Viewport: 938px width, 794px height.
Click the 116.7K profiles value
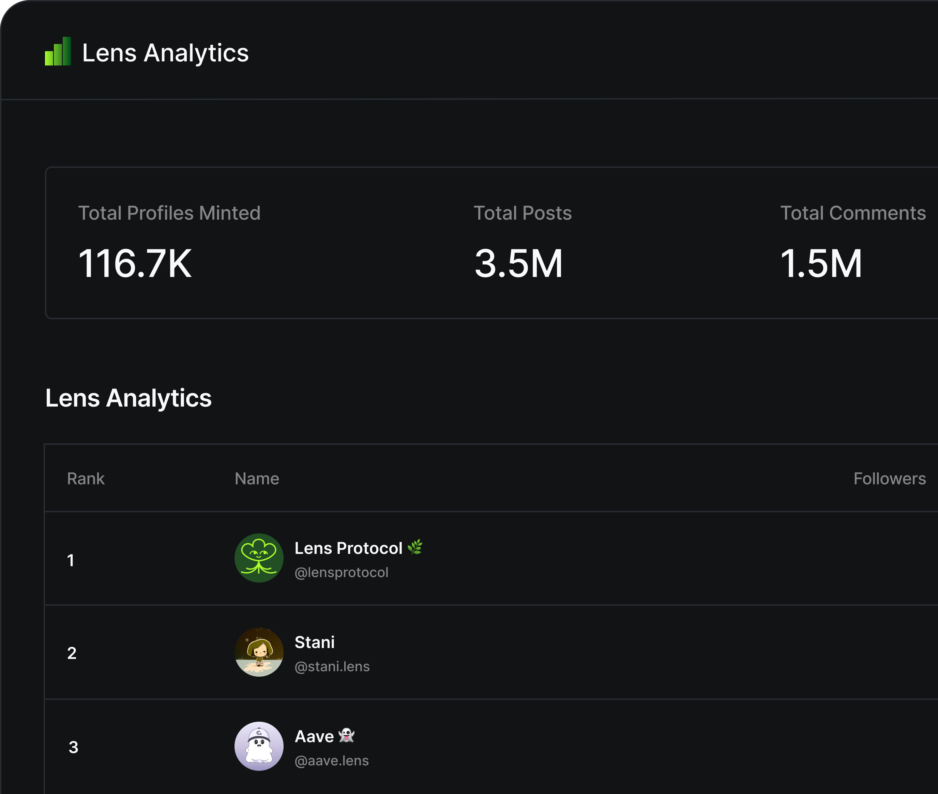pyautogui.click(x=135, y=263)
